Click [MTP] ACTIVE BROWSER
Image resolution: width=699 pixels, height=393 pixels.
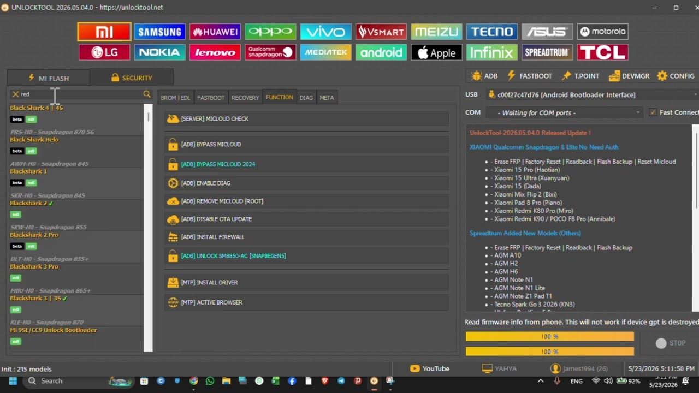point(307,302)
